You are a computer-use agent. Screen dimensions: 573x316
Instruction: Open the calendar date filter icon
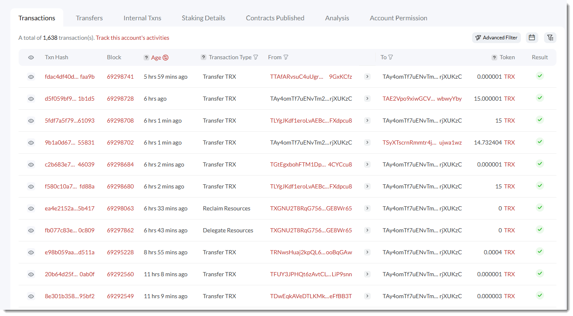pyautogui.click(x=532, y=38)
